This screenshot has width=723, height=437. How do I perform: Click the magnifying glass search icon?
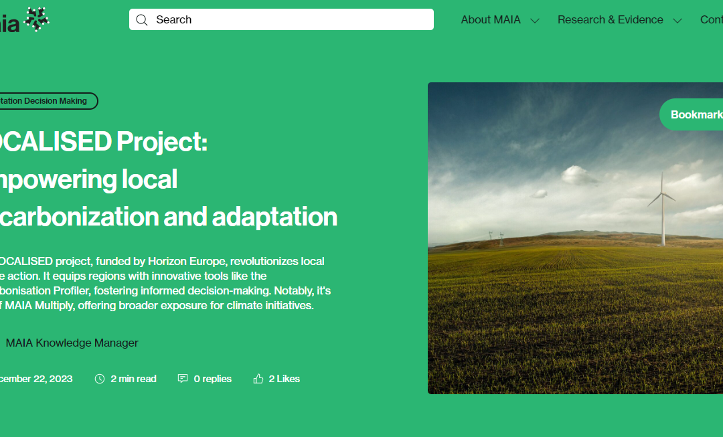[x=142, y=20]
